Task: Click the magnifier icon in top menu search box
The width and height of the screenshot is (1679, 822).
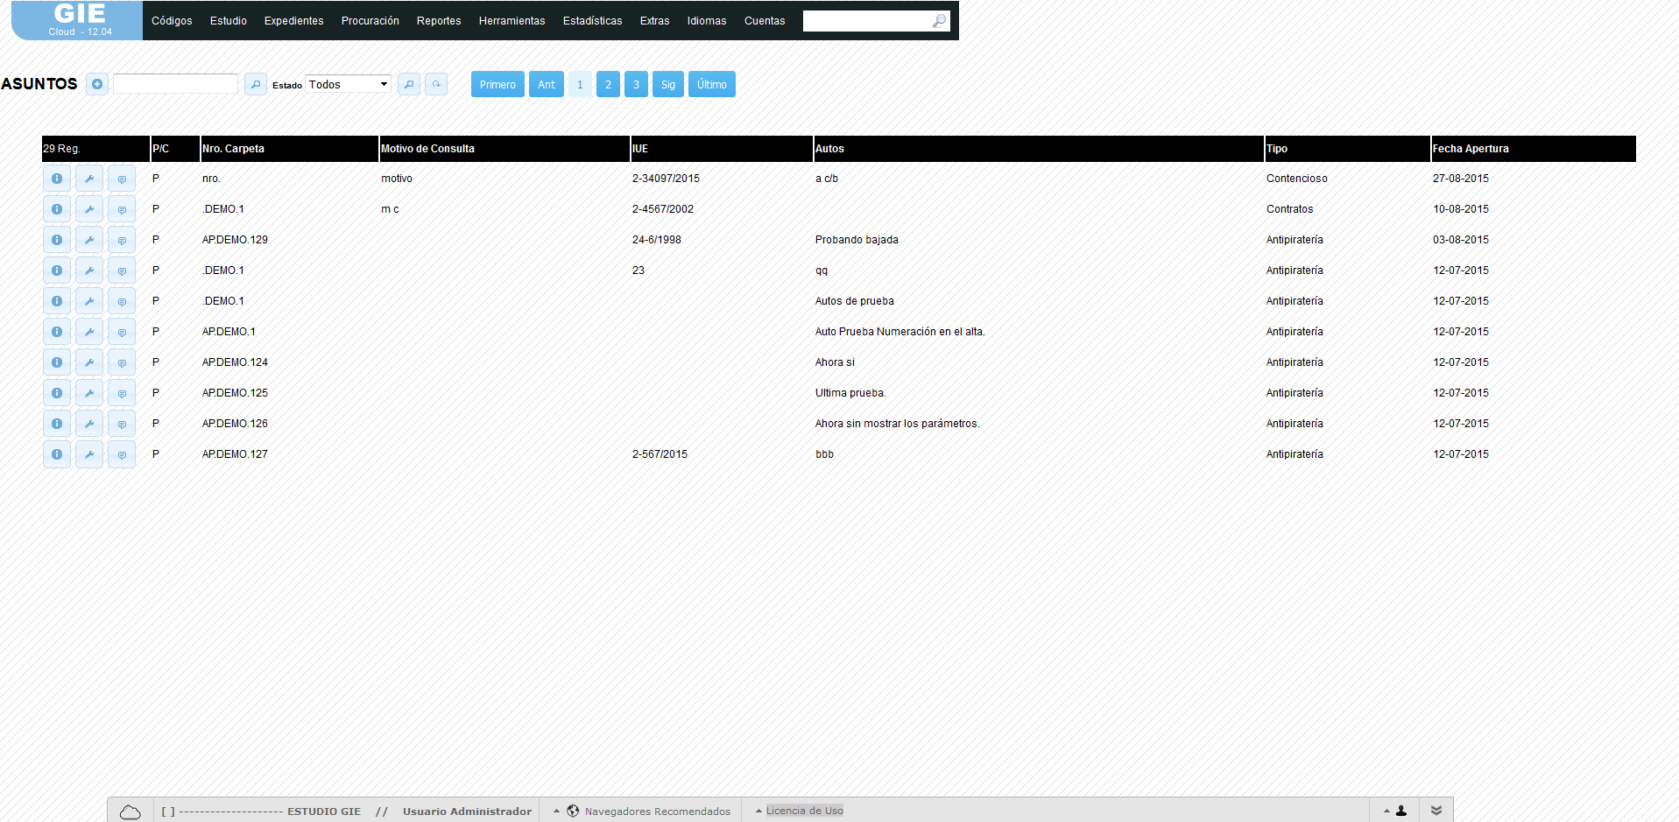Action: 939,21
